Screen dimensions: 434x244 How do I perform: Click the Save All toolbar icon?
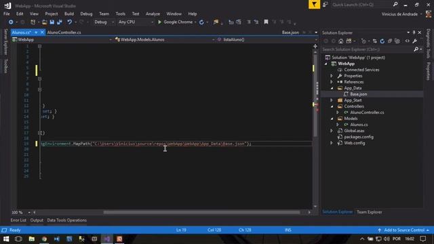tap(59, 22)
